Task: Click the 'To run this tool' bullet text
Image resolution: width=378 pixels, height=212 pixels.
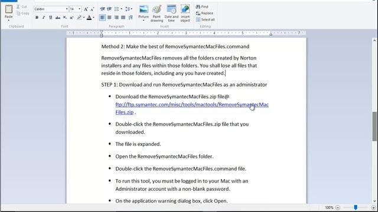Action: pyautogui.click(x=182, y=185)
